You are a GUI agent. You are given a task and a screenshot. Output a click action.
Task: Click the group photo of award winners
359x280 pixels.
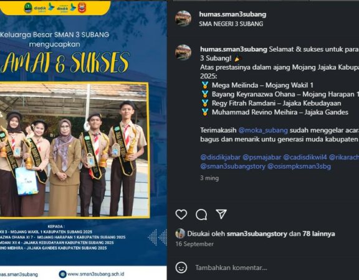[x=74, y=150]
